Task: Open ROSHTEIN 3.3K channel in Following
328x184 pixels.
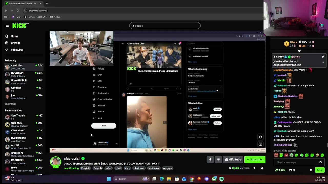Action: tap(24, 74)
